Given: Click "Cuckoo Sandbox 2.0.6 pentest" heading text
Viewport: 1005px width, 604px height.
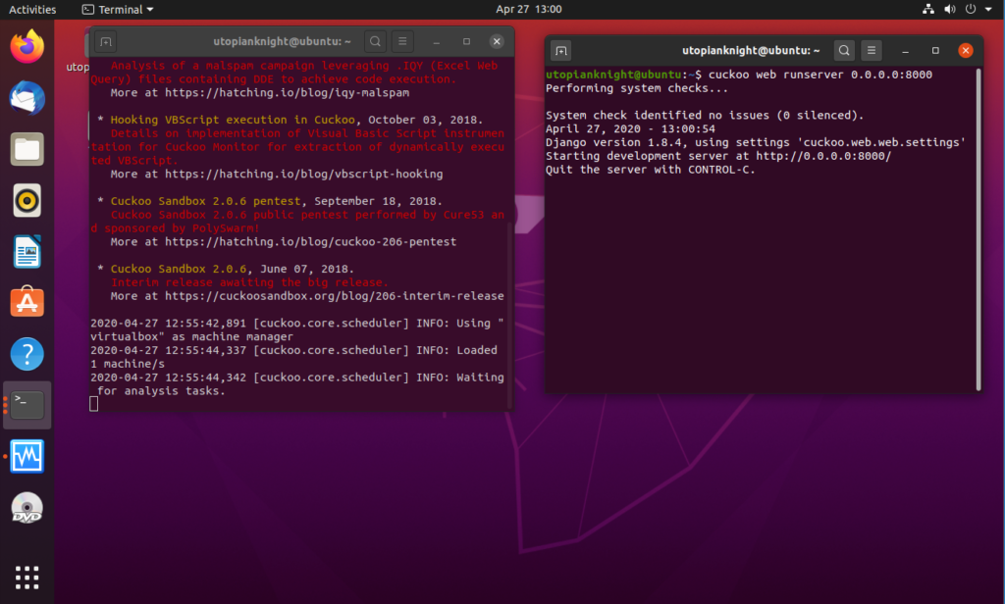Looking at the screenshot, I should click(x=205, y=201).
